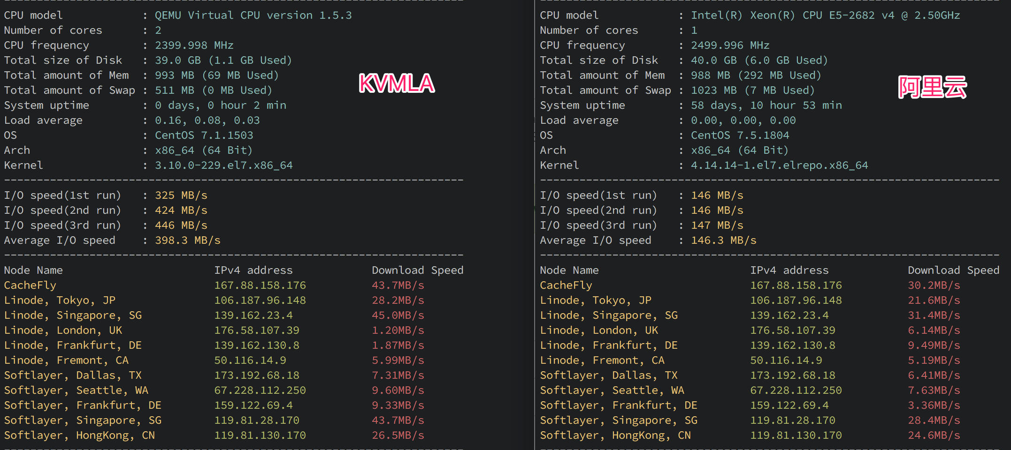
Task: Click the 2399.998 MHz CPU frequency value
Action: [194, 45]
